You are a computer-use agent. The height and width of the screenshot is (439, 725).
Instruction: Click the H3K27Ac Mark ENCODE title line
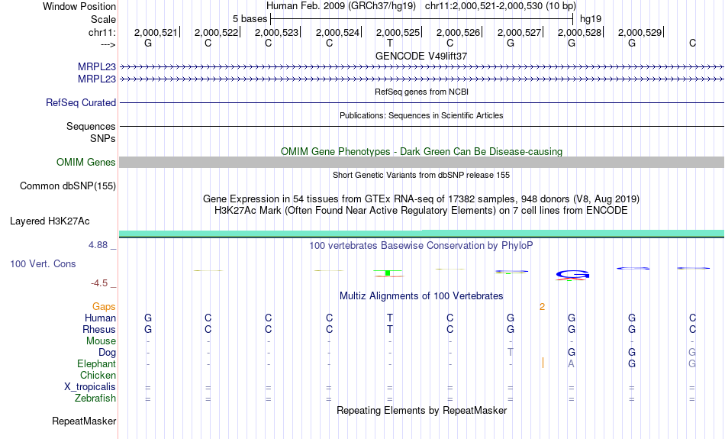(x=421, y=211)
